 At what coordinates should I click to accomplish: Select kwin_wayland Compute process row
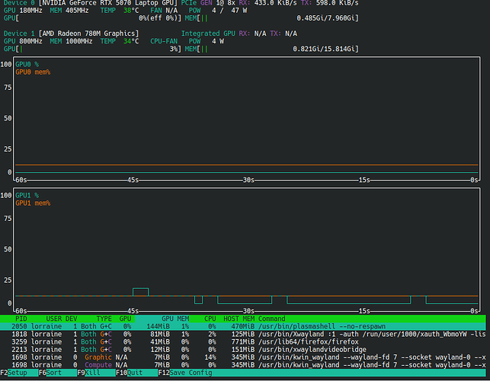243,365
